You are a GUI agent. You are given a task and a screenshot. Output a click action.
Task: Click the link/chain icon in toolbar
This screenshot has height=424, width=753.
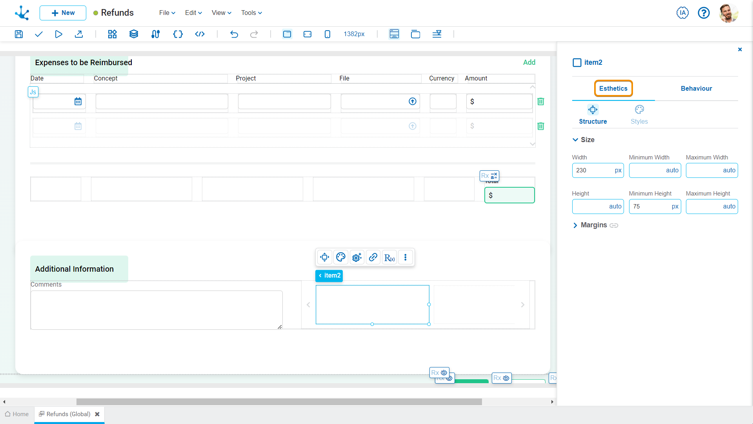pos(373,257)
